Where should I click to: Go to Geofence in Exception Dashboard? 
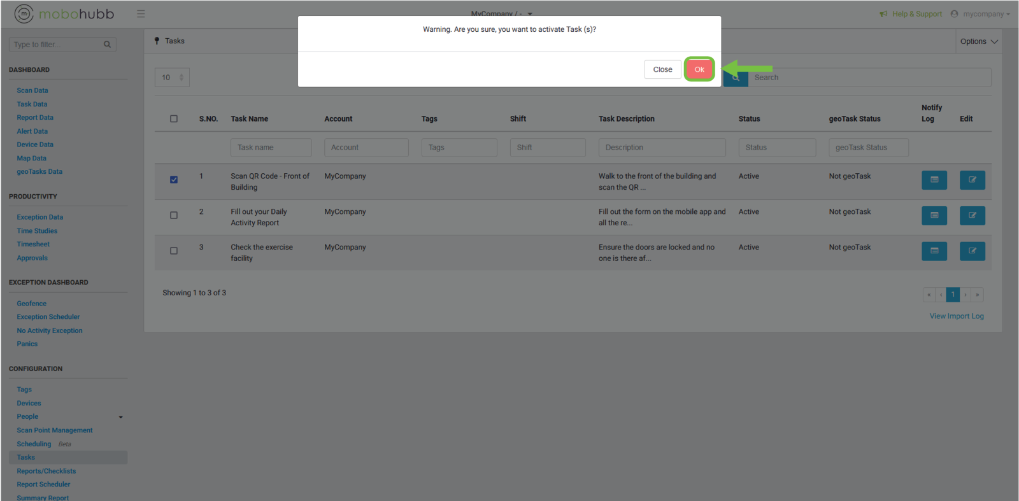coord(32,304)
